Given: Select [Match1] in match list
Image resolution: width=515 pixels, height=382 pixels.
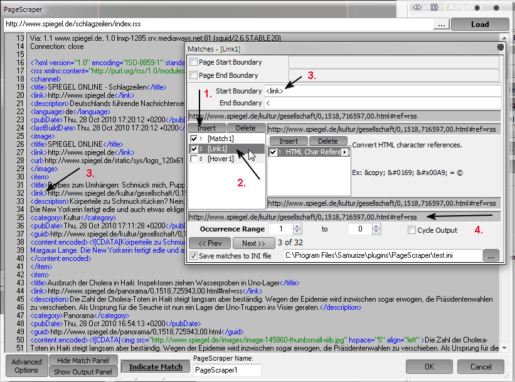Looking at the screenshot, I should click(x=221, y=139).
